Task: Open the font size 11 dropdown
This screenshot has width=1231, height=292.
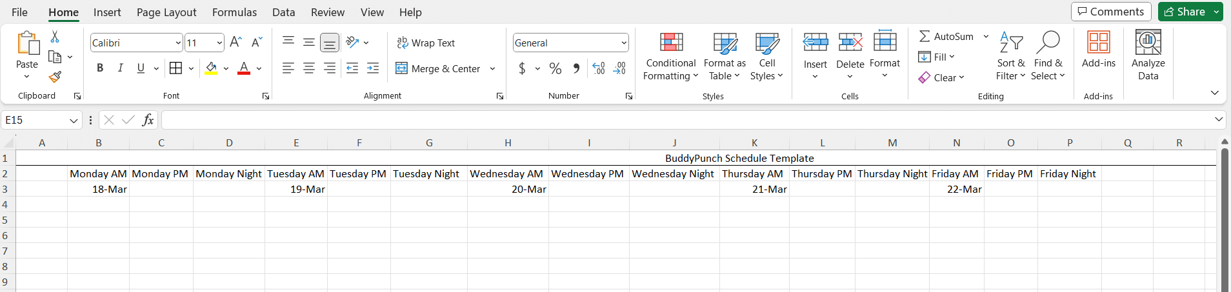Action: 219,43
